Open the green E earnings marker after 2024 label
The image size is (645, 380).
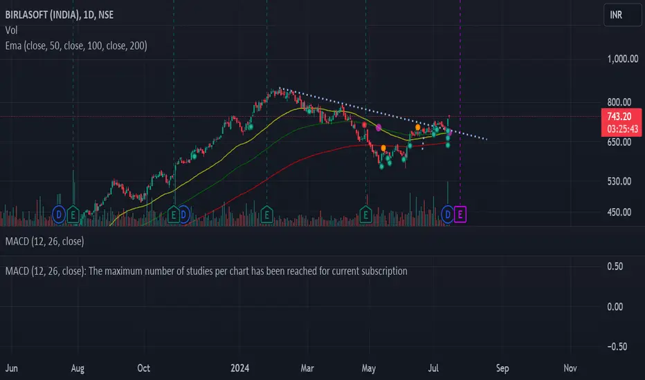tap(266, 214)
